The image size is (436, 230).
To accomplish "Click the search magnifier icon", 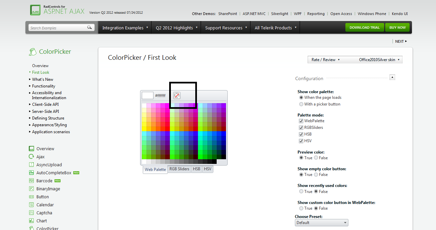I will tap(90, 27).
